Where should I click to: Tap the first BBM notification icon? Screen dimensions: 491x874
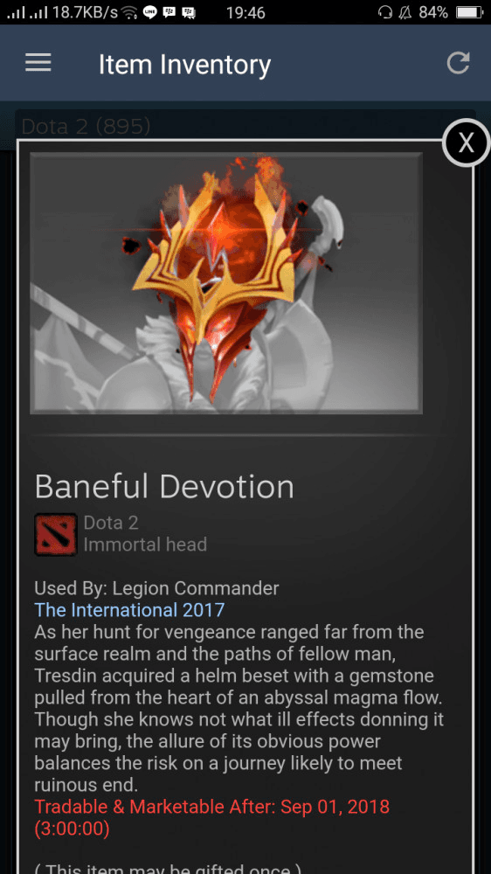[169, 12]
